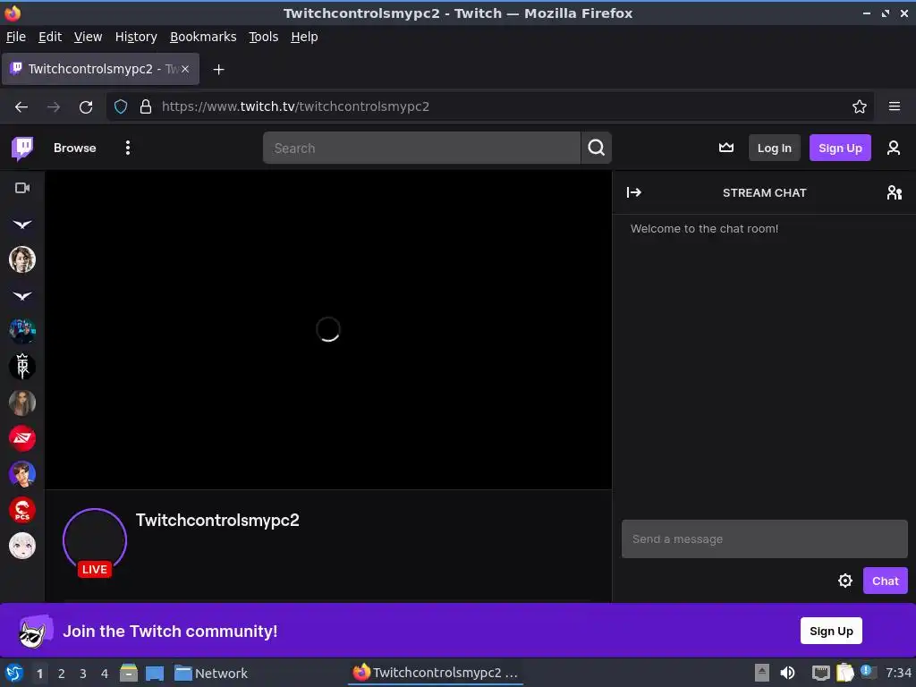The image size is (916, 687).
Task: Switch to workspace 3 in the taskbar
Action: click(83, 674)
